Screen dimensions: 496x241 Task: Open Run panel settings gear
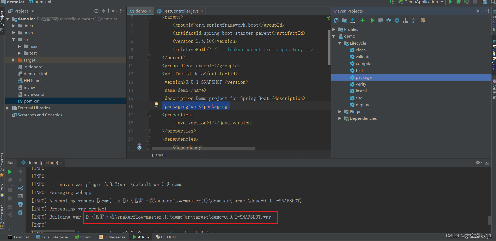[479, 162]
